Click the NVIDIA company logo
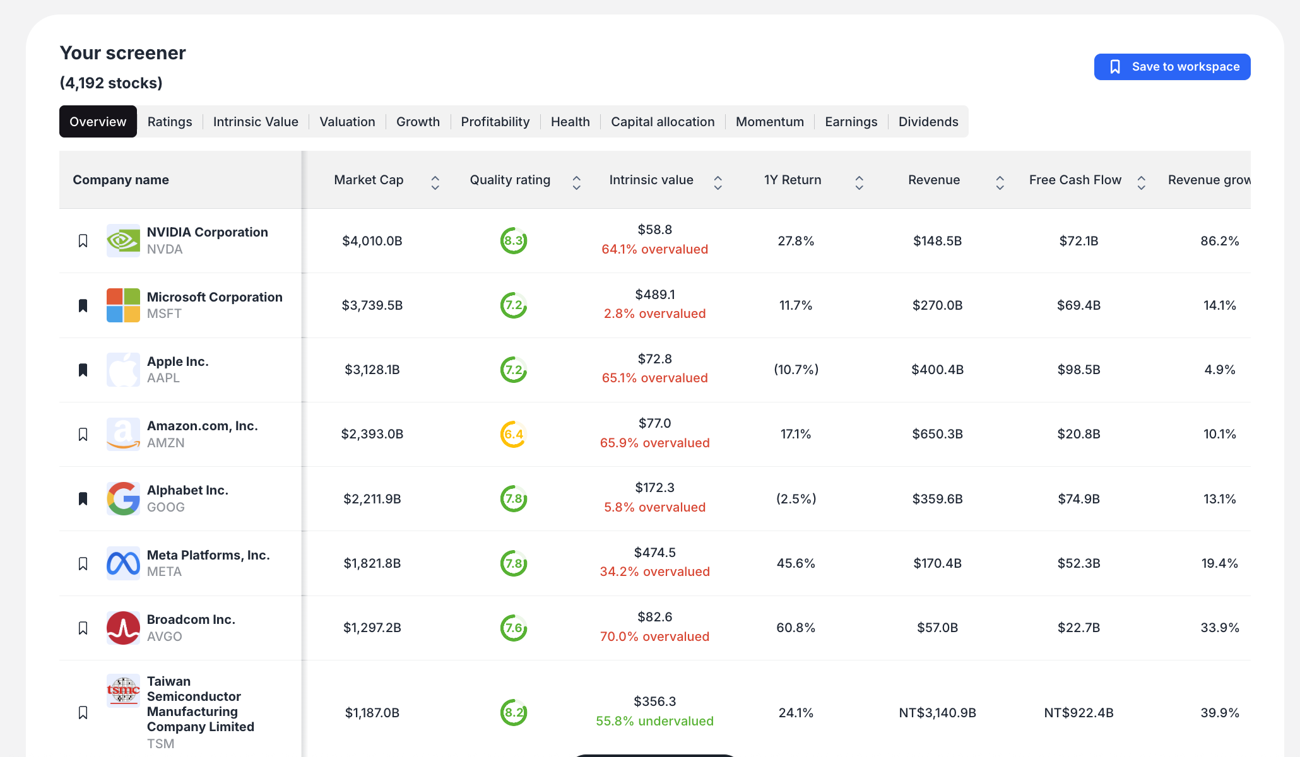 [x=123, y=240]
